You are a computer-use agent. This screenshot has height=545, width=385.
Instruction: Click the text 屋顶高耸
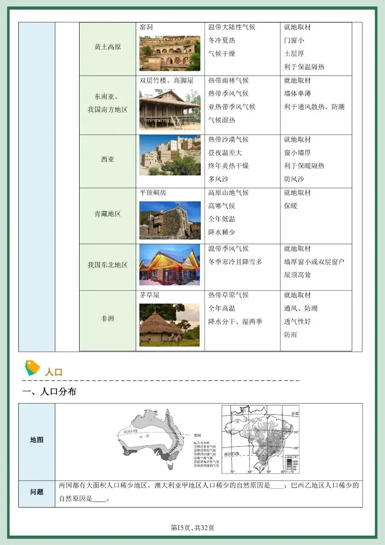tap(297, 275)
